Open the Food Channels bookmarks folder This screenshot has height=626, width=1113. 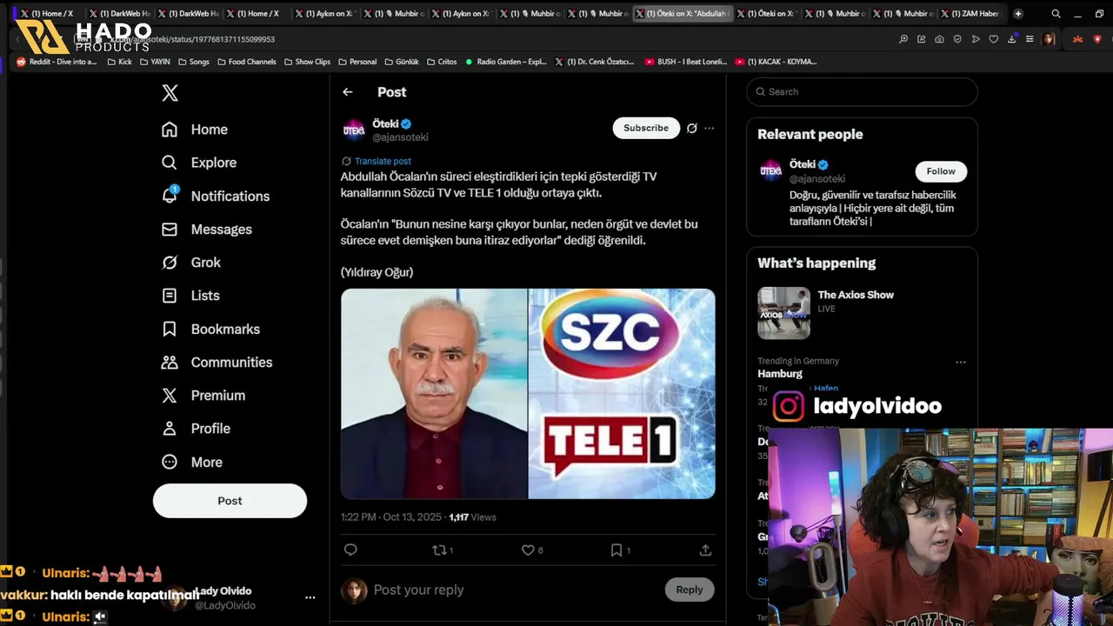[x=246, y=62]
